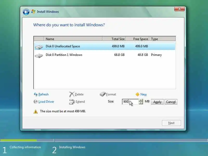Click the Installing Windows step label

click(x=72, y=147)
